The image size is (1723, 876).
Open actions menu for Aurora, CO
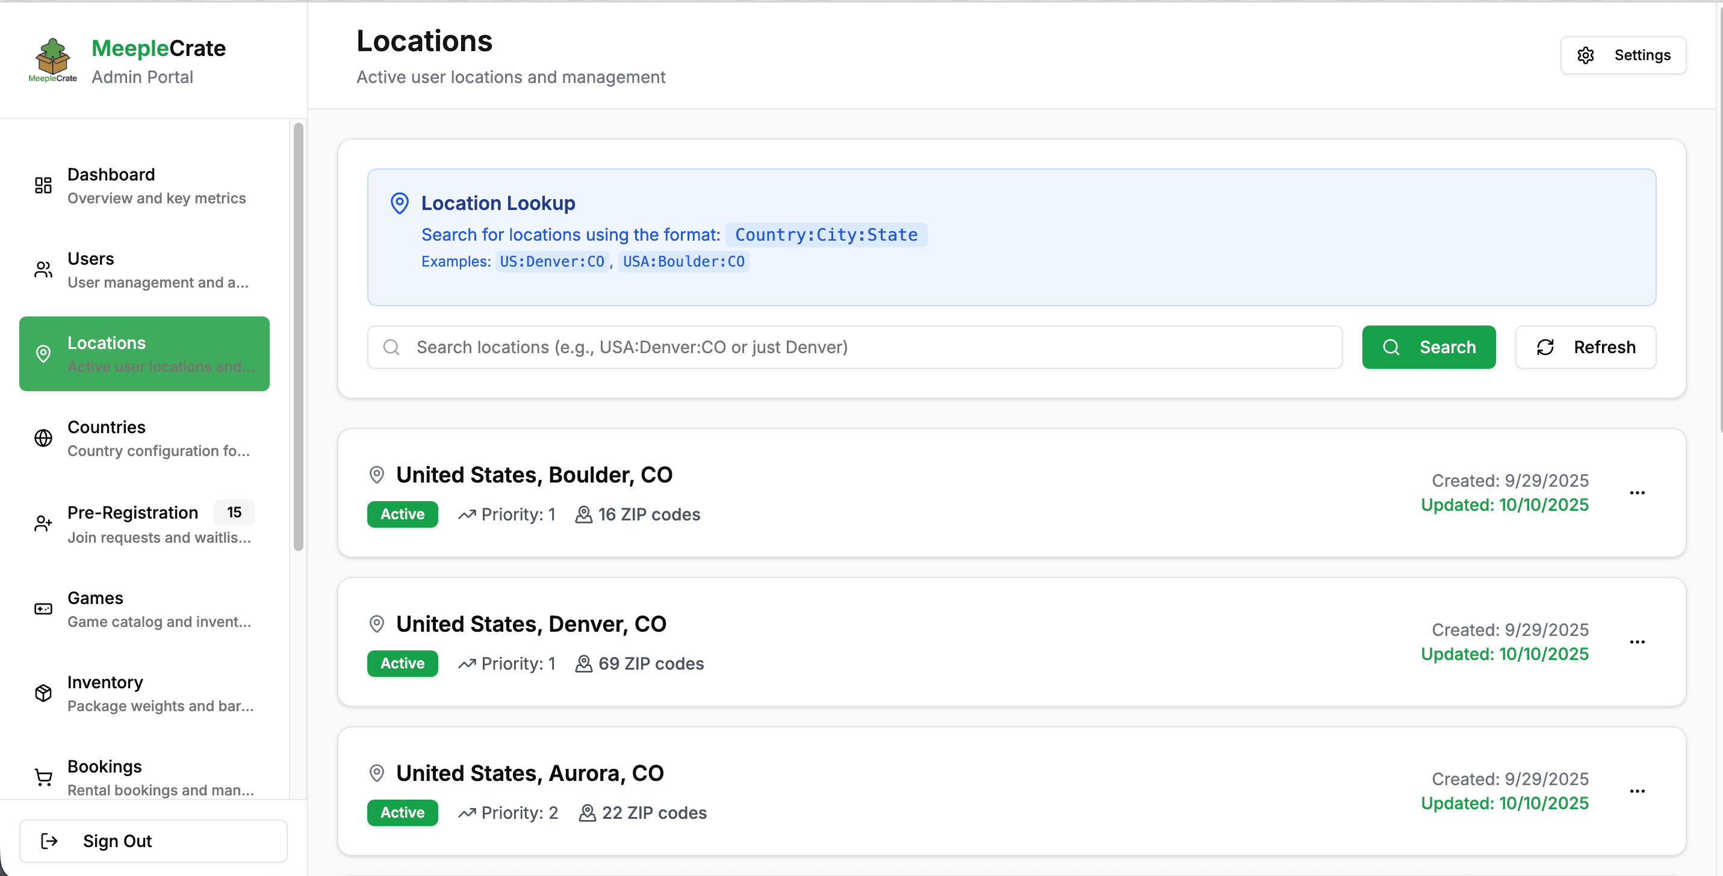(x=1638, y=791)
